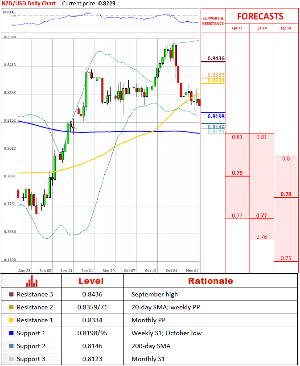Viewport: 300px width, 366px height.
Task: Click the 0.8146 cell in Level column
Action: coord(92,346)
